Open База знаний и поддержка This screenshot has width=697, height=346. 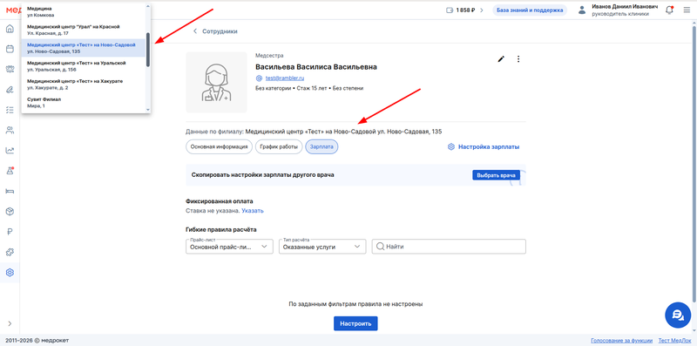pos(530,10)
